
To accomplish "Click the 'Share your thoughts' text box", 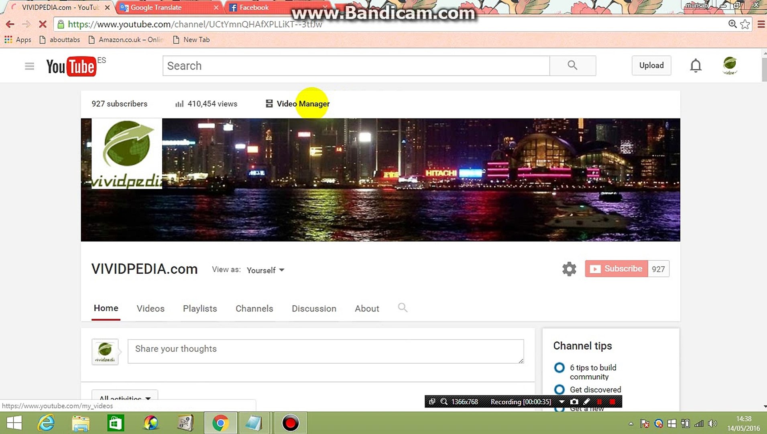I will (x=326, y=351).
